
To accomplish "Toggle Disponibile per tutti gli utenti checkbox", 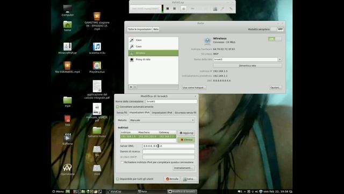I will (117, 179).
